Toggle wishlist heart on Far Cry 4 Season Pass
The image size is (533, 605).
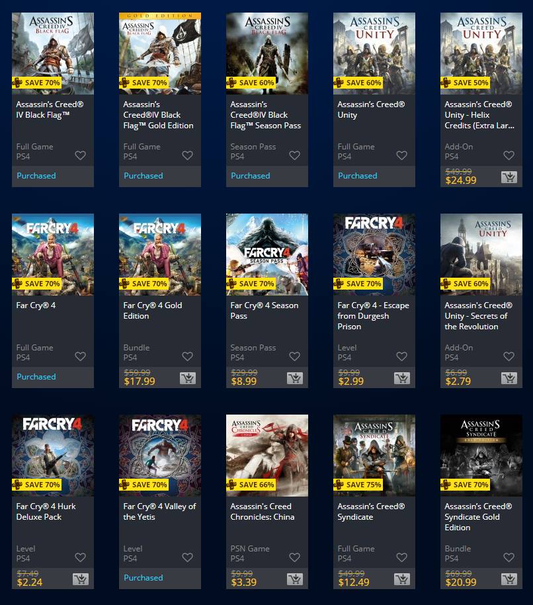coord(294,356)
